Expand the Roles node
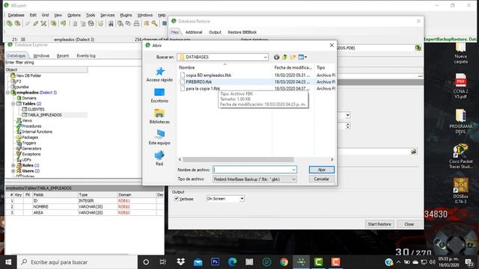 13,165
